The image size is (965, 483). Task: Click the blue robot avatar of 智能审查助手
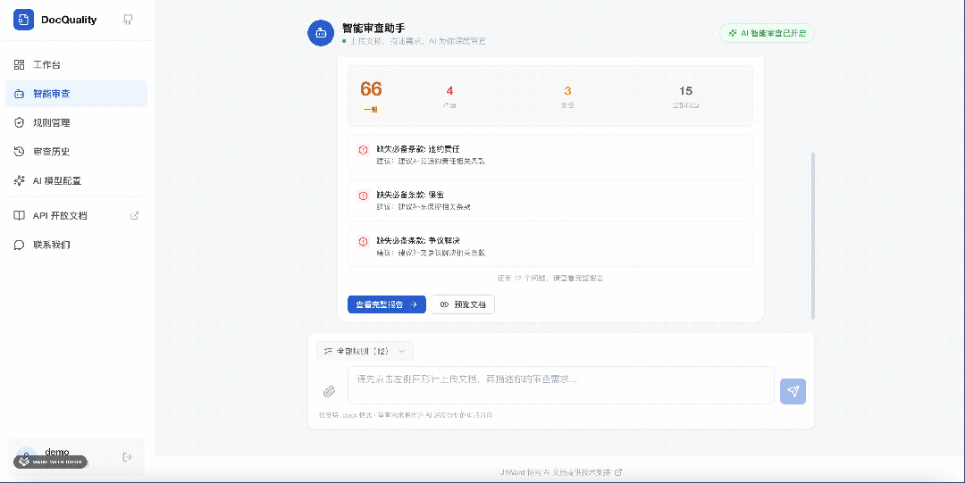click(321, 33)
